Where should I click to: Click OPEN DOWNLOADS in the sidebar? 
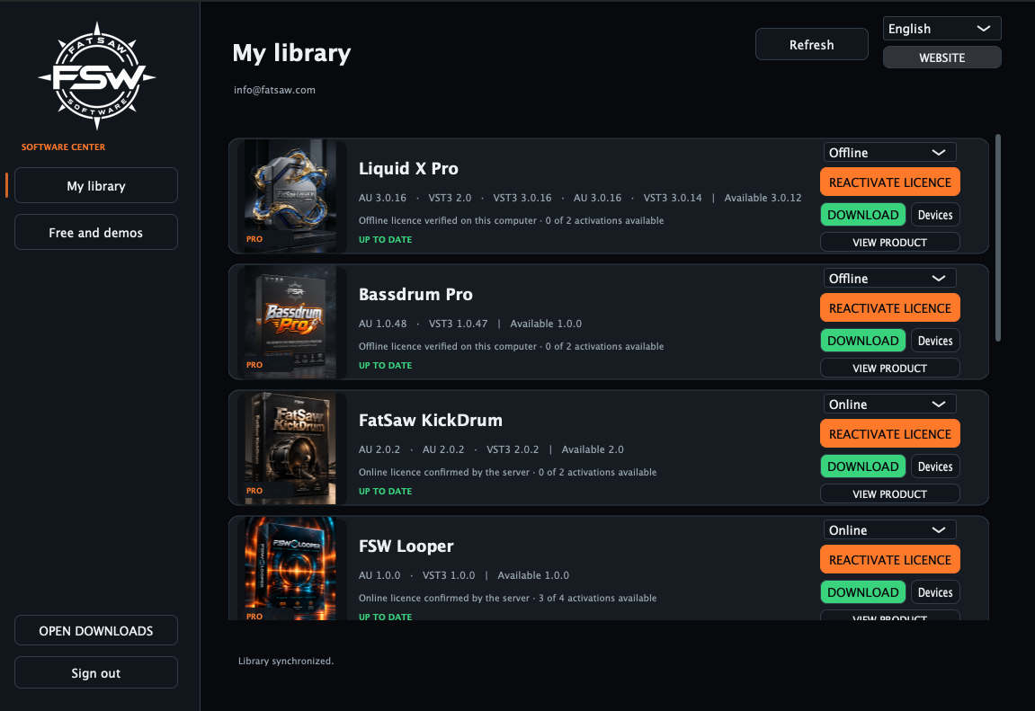[x=96, y=630]
